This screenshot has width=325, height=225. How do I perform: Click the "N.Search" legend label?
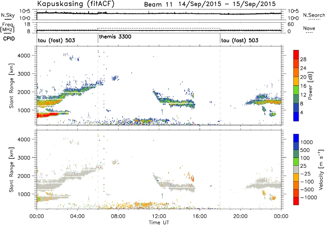click(314, 15)
